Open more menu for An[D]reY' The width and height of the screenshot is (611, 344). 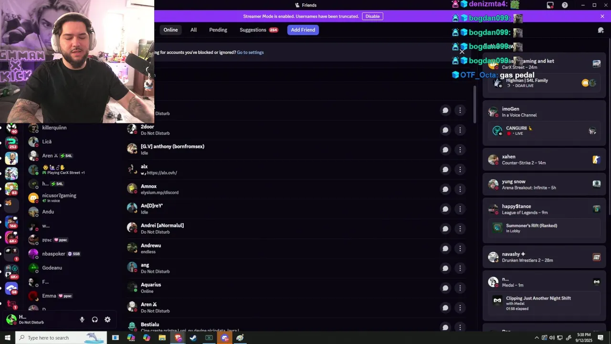point(460,209)
